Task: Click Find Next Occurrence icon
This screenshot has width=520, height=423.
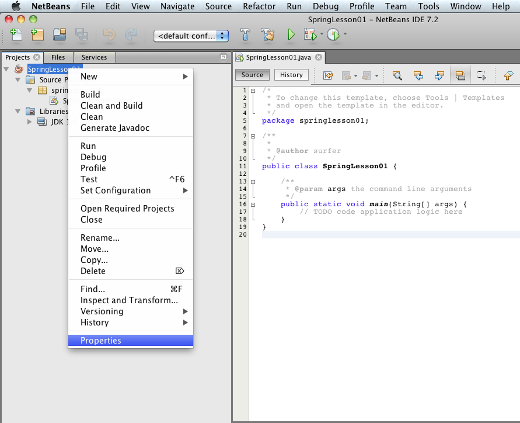Action: (x=439, y=75)
